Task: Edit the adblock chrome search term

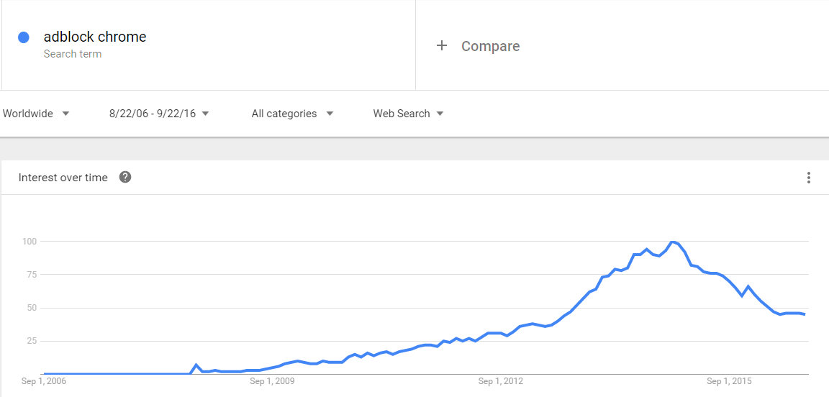Action: [95, 37]
